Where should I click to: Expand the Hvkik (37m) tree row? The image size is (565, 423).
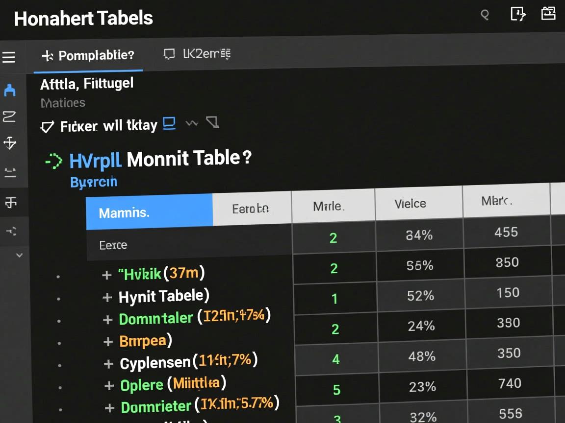click(107, 275)
